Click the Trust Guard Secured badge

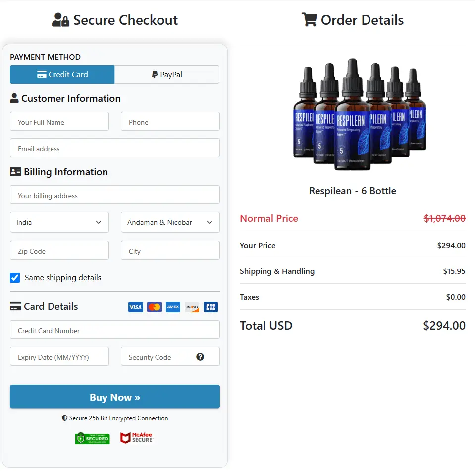pyautogui.click(x=92, y=438)
